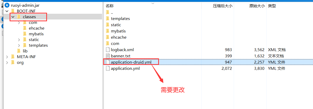Viewport: 313px width, 109px height.
Task: Expand the templates tree node
Action: (19, 45)
